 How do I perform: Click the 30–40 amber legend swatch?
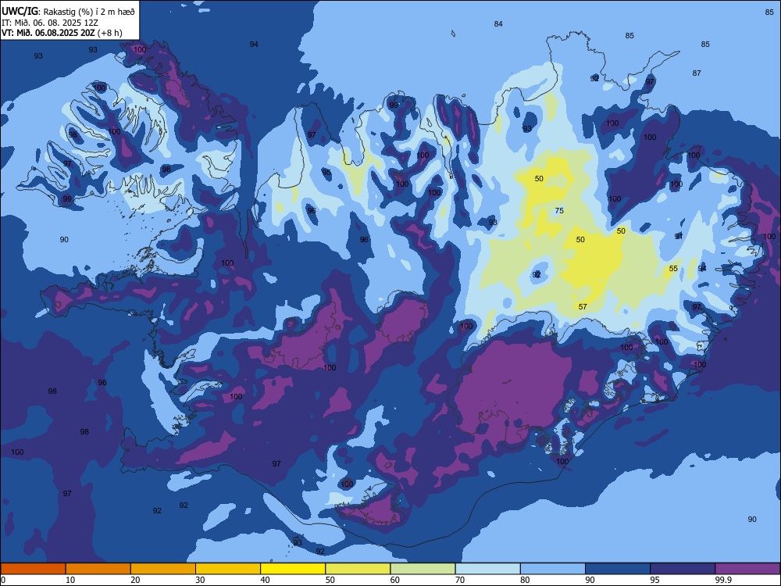tap(228, 569)
